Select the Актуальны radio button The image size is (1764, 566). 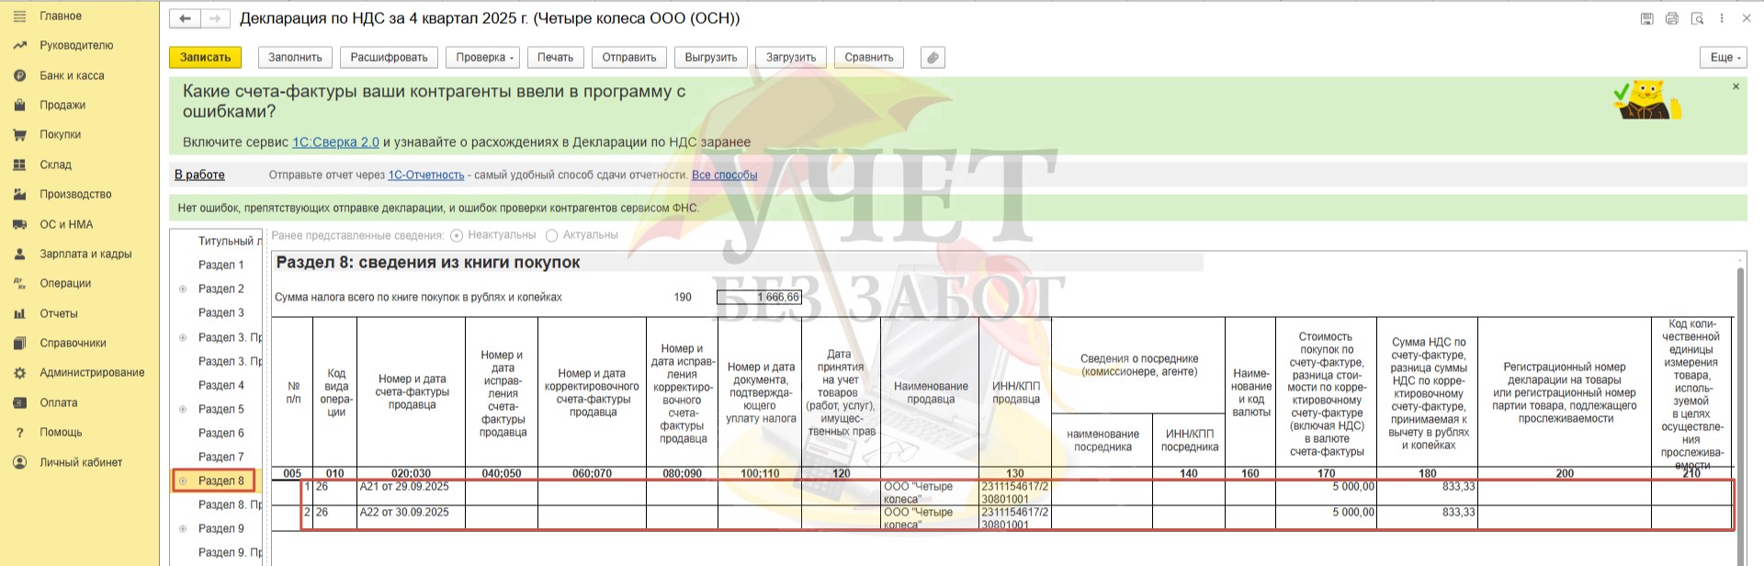tap(552, 235)
